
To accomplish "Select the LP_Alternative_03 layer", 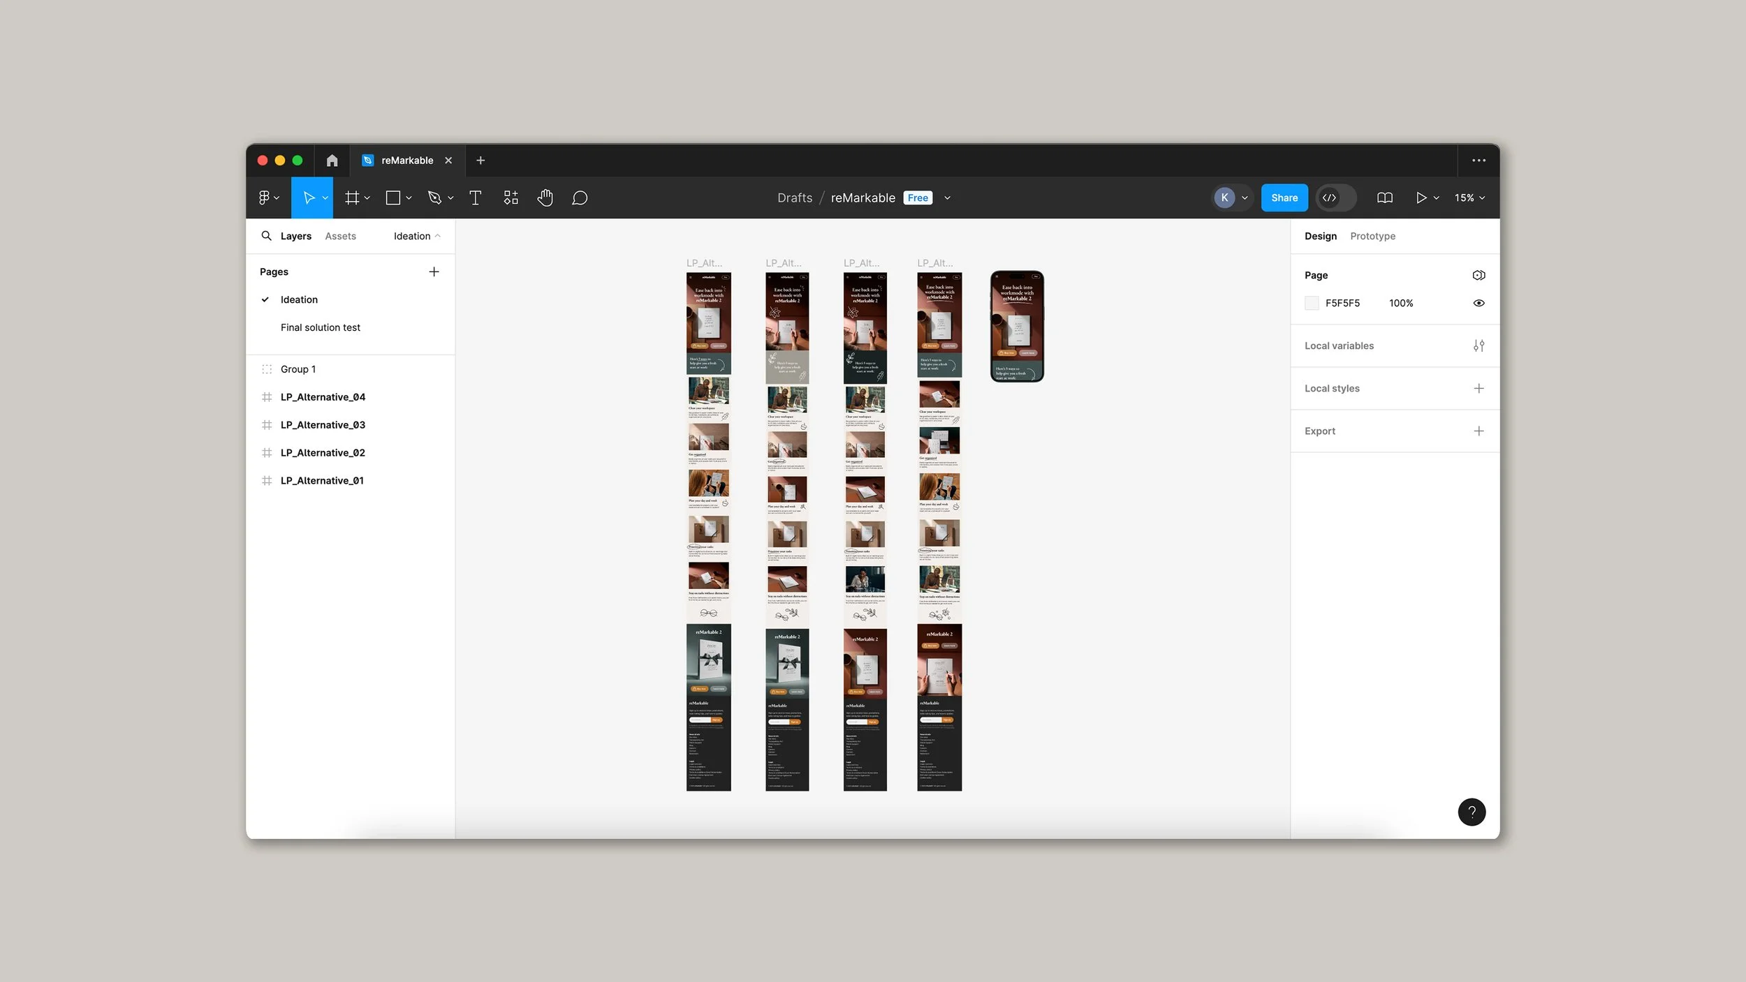I will pos(323,425).
